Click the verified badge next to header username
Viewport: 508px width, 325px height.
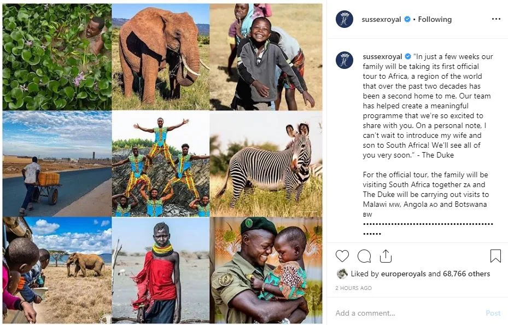[x=407, y=20]
